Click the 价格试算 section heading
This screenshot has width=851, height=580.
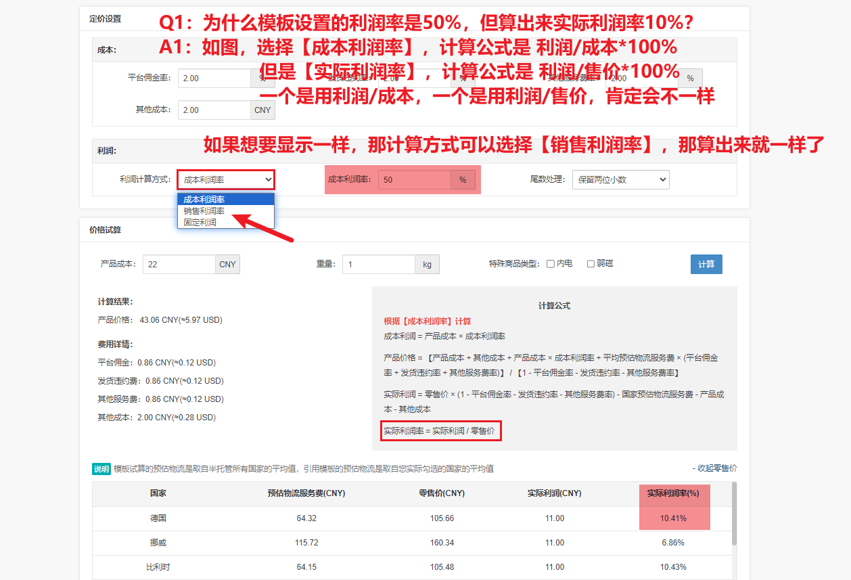point(105,229)
